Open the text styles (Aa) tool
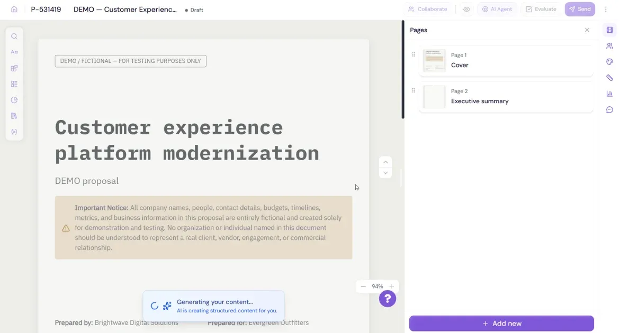This screenshot has width=620, height=333. tap(14, 52)
